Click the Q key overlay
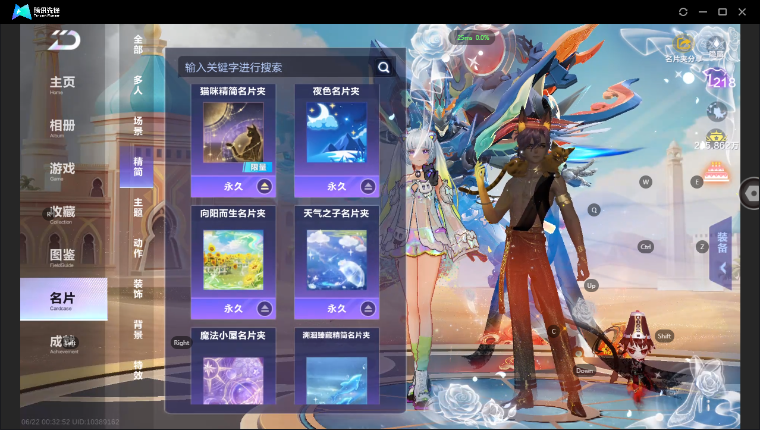Screen dimensions: 760x430 pos(593,209)
